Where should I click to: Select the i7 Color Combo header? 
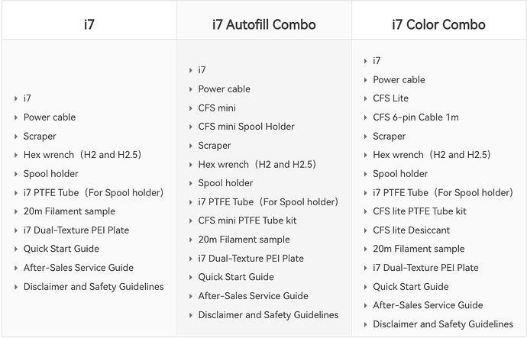click(x=438, y=24)
